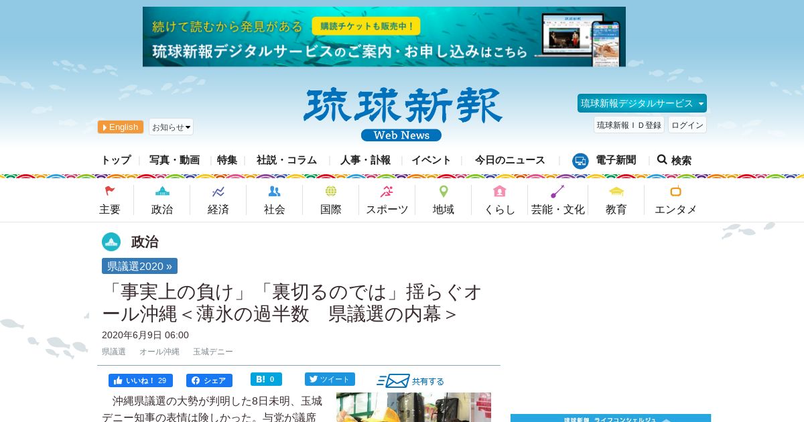Tweet the article using ツイート button
The height and width of the screenshot is (422, 804).
pos(330,379)
